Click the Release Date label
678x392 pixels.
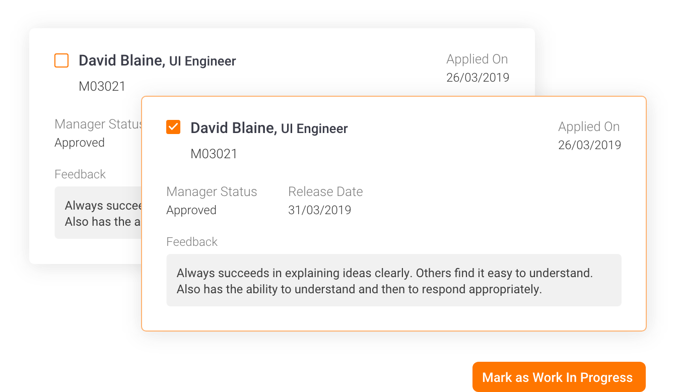pyautogui.click(x=325, y=192)
